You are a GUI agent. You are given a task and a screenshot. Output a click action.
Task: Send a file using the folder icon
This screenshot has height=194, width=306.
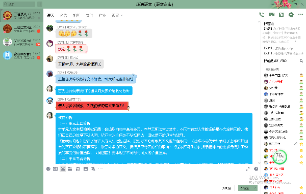(70, 169)
